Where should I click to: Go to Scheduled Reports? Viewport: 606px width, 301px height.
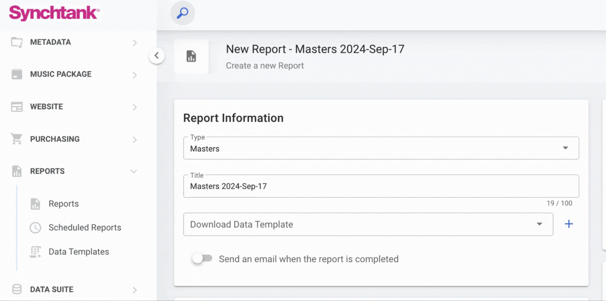(85, 228)
